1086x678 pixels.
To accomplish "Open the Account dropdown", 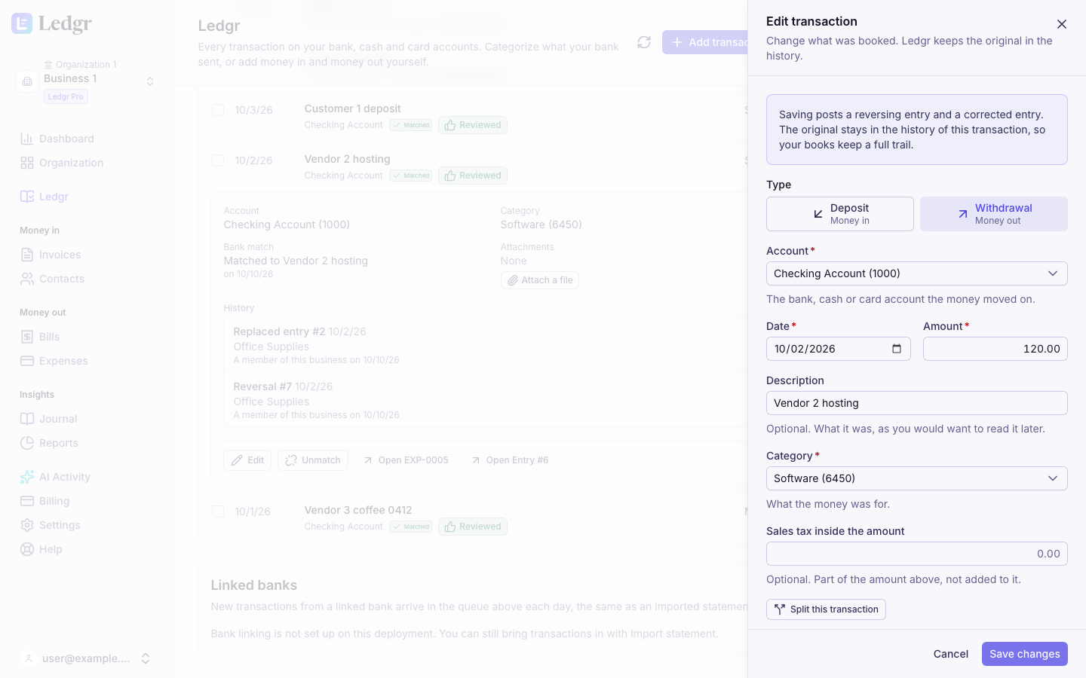I will (917, 273).
